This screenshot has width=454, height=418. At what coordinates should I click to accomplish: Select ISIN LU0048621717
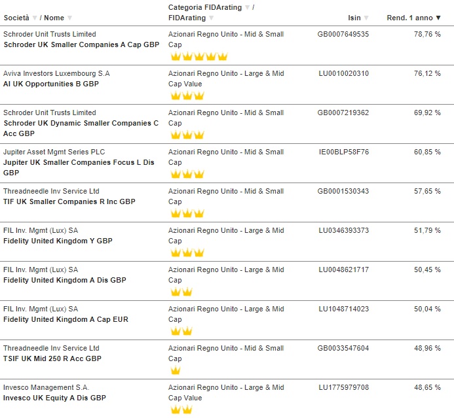tap(344, 270)
